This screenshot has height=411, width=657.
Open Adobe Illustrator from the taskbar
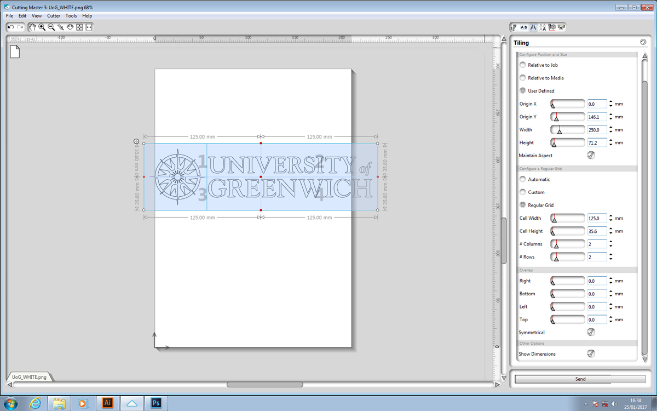108,403
